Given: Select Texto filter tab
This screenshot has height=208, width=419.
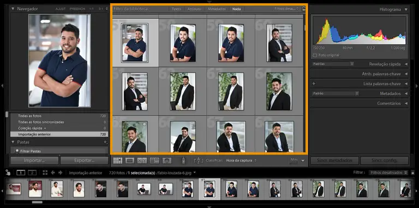Looking at the screenshot, I should tap(176, 9).
